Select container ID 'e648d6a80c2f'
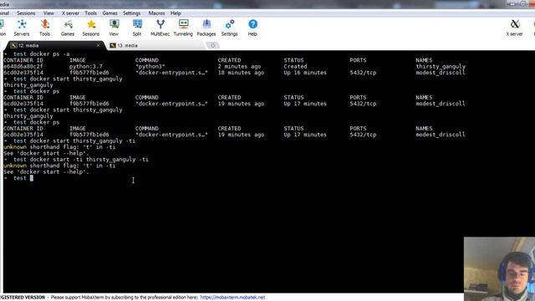 pos(23,67)
